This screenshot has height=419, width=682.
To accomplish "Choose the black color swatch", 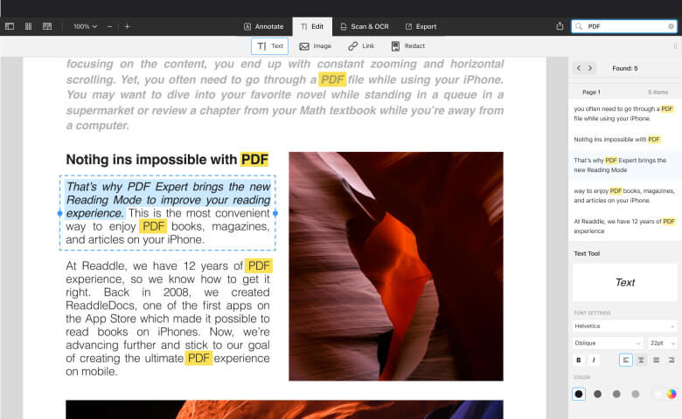I will [x=579, y=394].
